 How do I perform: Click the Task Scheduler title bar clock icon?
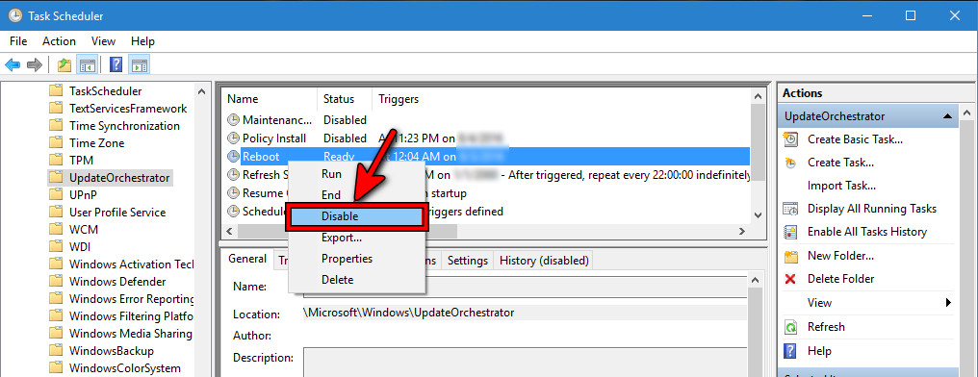pos(14,15)
